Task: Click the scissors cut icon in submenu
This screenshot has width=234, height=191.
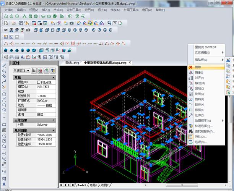Action: tap(228, 60)
